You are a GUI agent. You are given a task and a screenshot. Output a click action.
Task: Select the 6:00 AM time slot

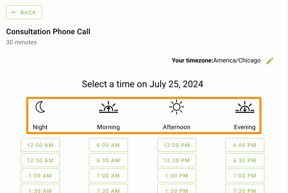click(x=108, y=145)
